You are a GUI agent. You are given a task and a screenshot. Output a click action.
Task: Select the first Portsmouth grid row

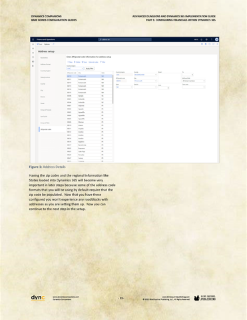[89, 76]
